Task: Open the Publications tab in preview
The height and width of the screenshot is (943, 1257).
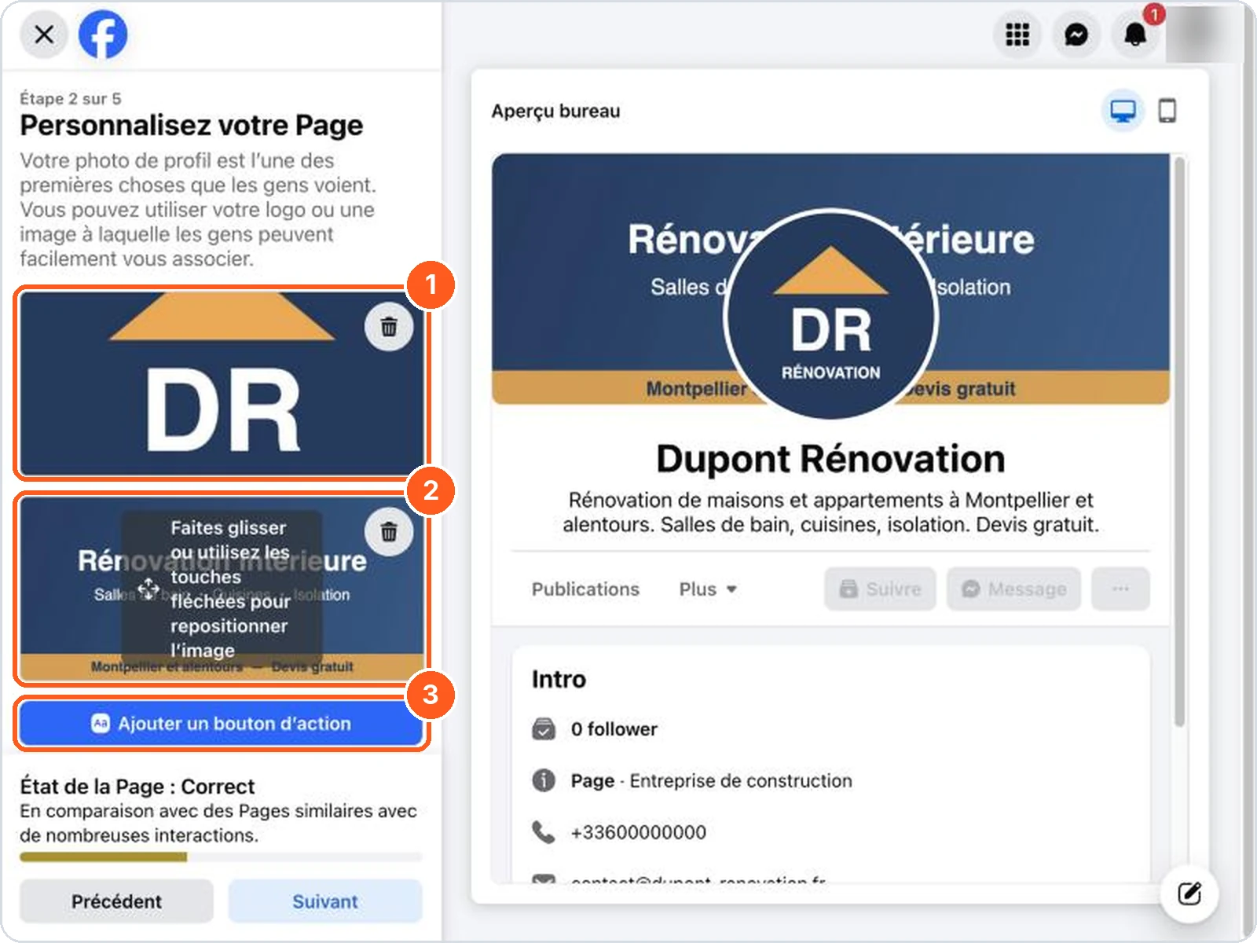Action: pos(585,589)
